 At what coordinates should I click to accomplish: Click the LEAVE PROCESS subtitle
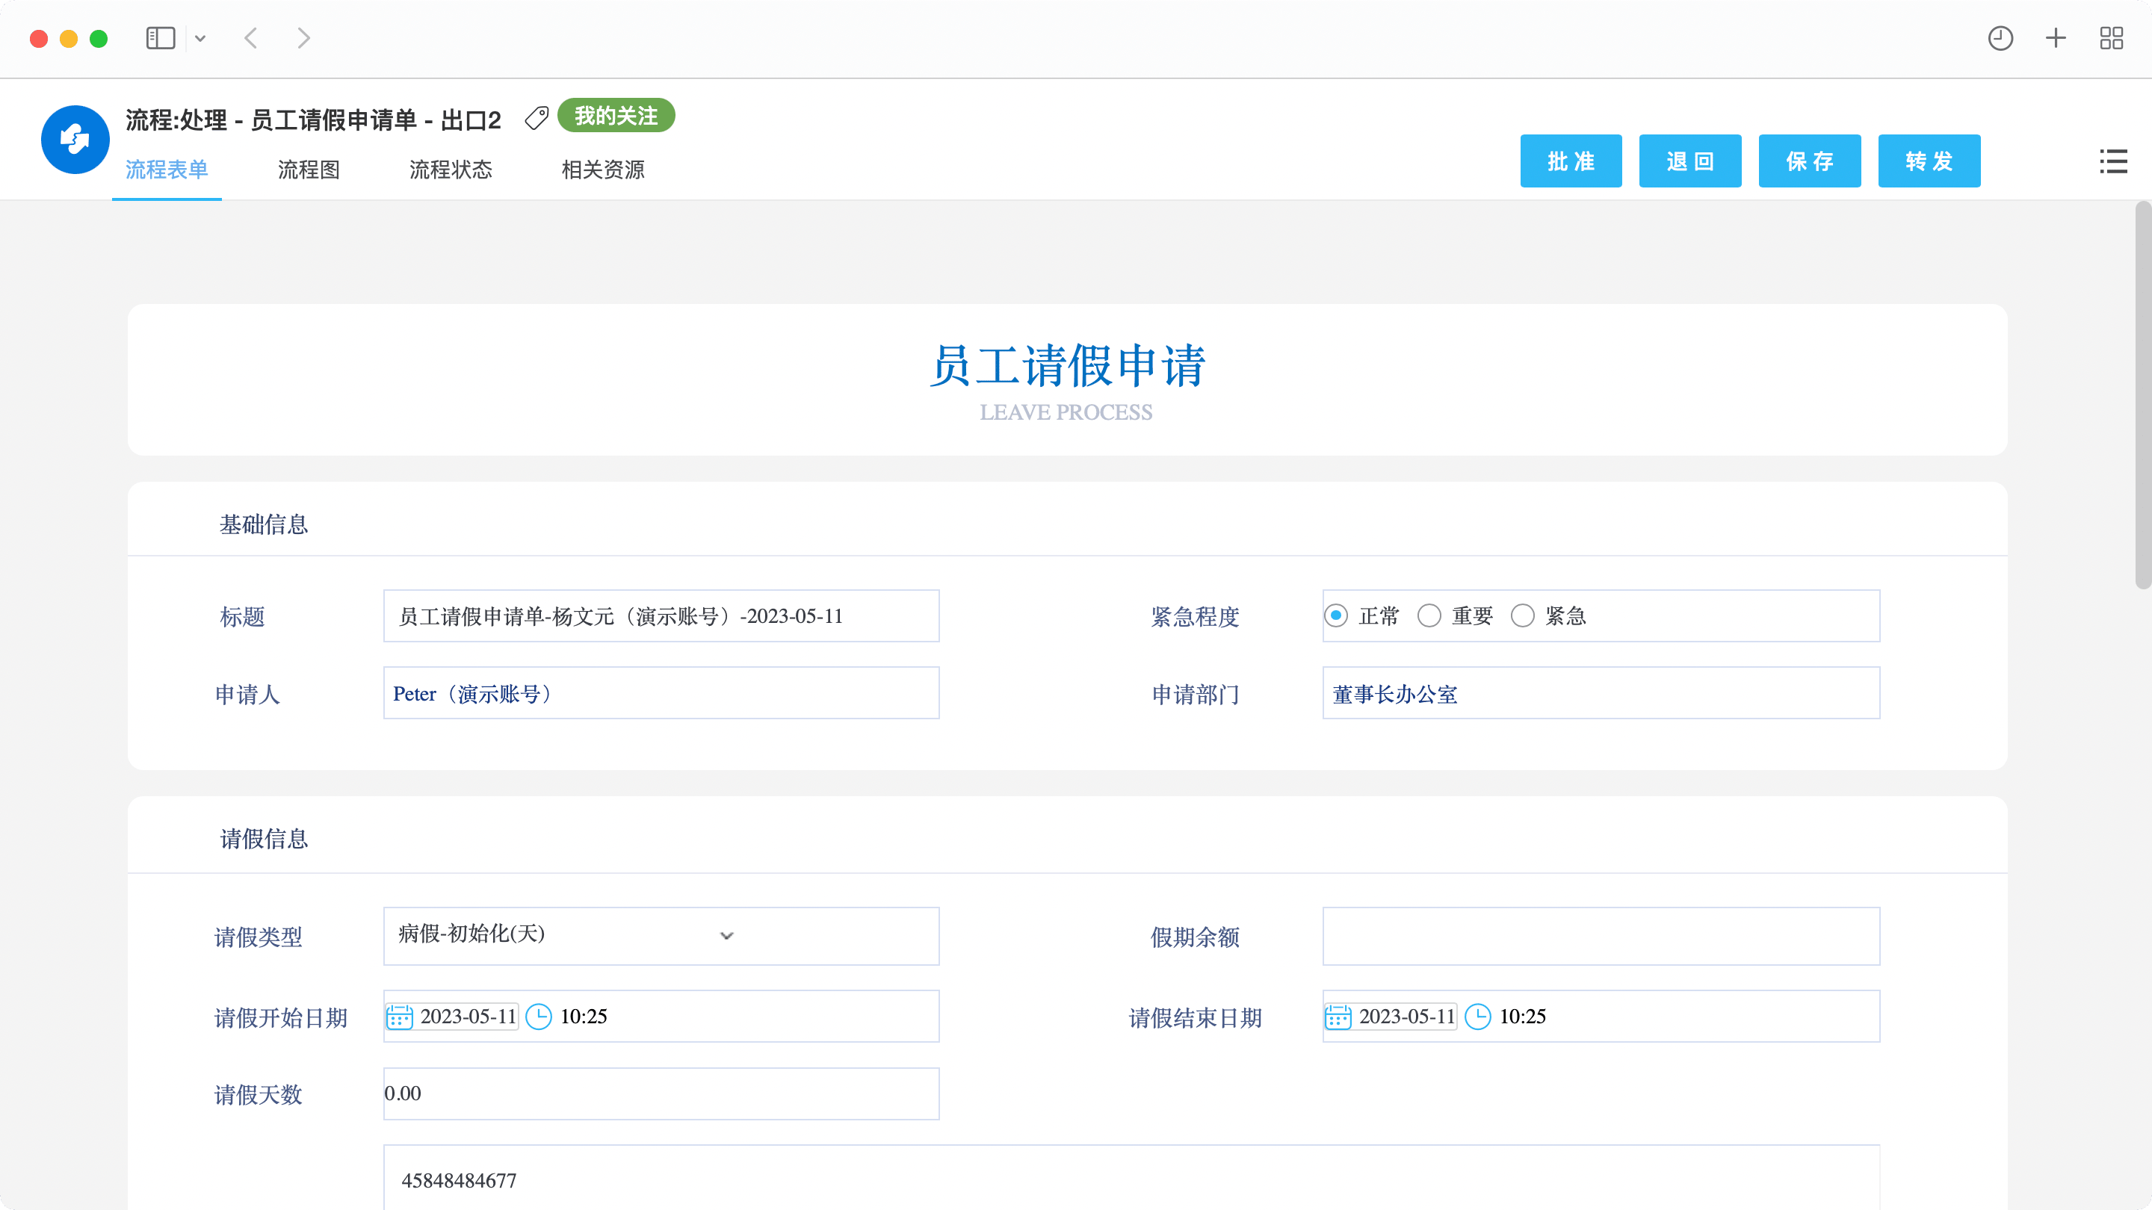[x=1066, y=412]
